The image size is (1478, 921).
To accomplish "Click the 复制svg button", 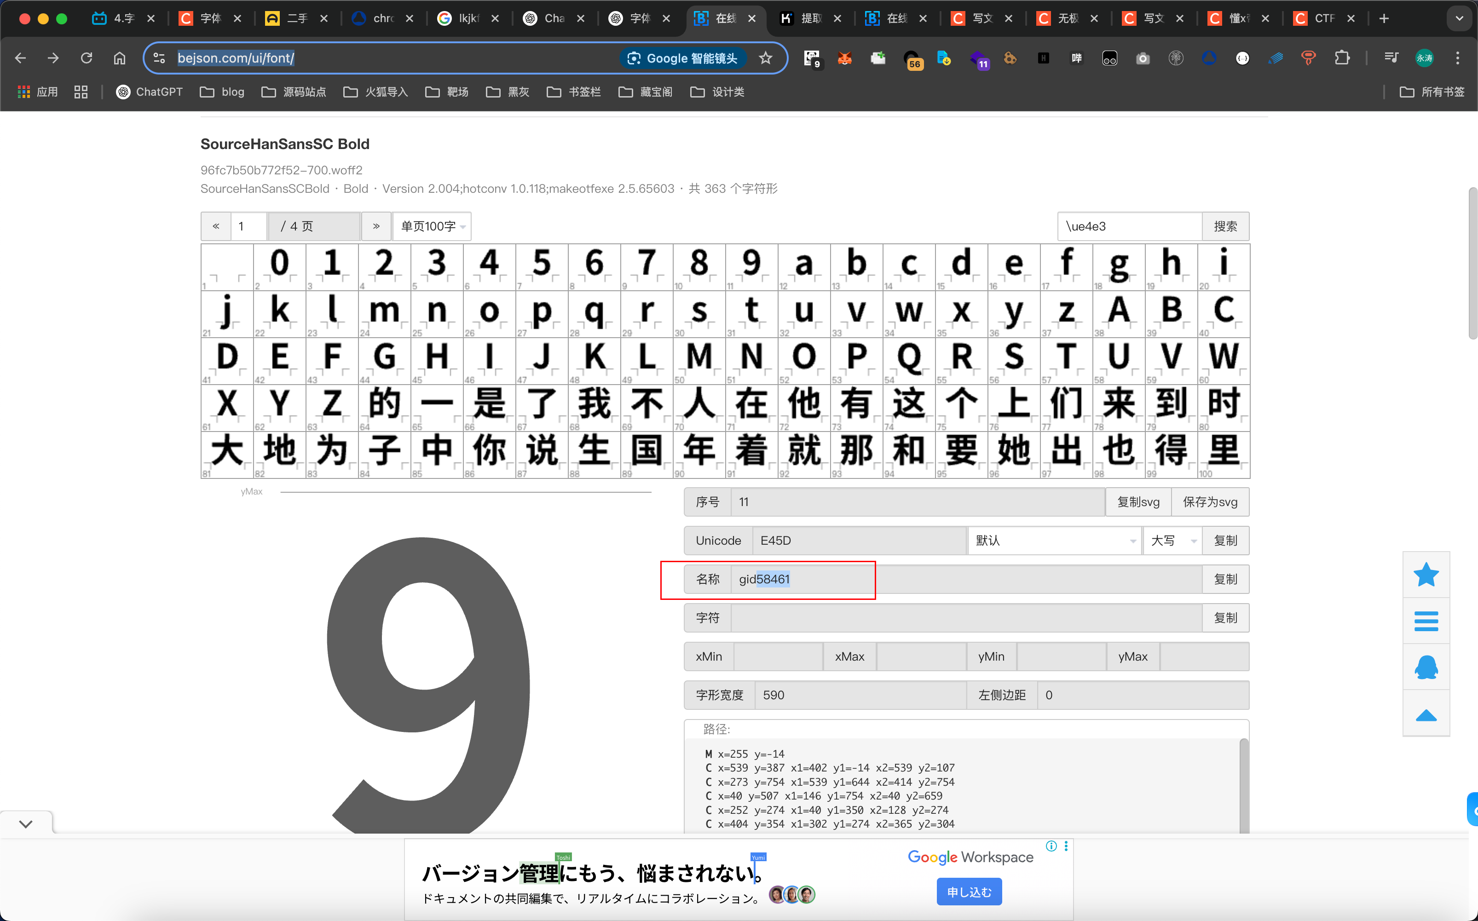I will pos(1138,502).
